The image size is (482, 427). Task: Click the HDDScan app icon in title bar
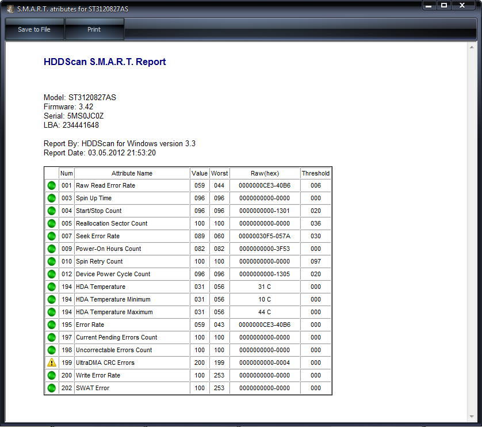click(10, 9)
